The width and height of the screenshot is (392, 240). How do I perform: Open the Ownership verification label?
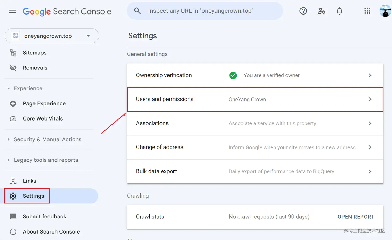164,75
